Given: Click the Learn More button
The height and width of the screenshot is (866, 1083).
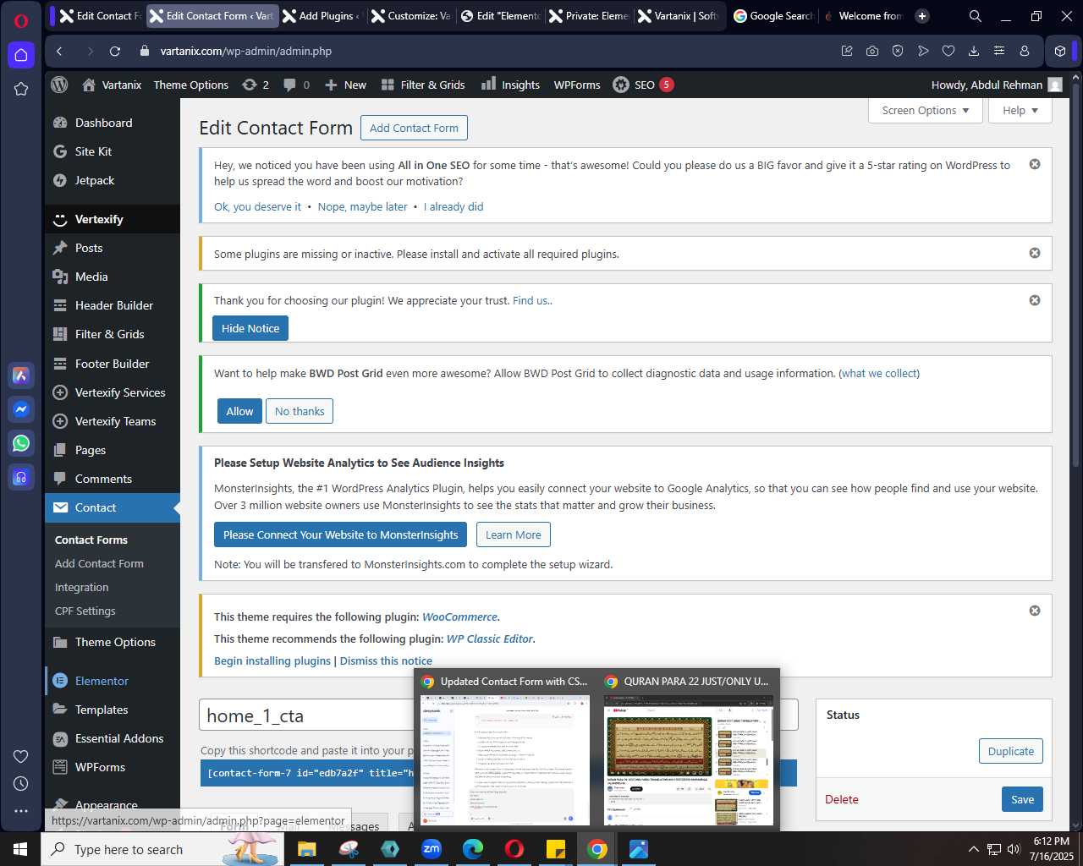Looking at the screenshot, I should (514, 534).
